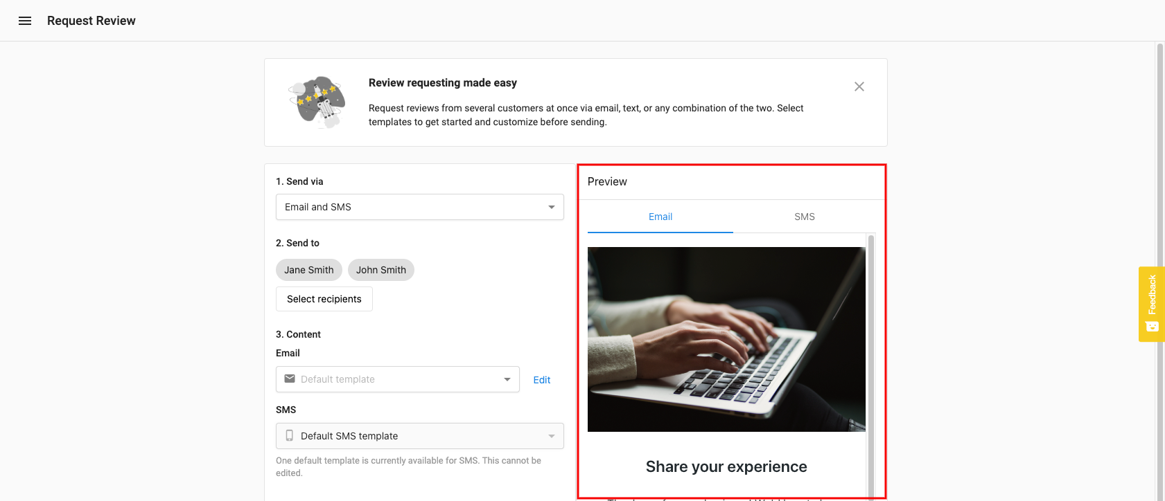This screenshot has width=1165, height=501.
Task: Click the Select recipients button
Action: pos(324,299)
